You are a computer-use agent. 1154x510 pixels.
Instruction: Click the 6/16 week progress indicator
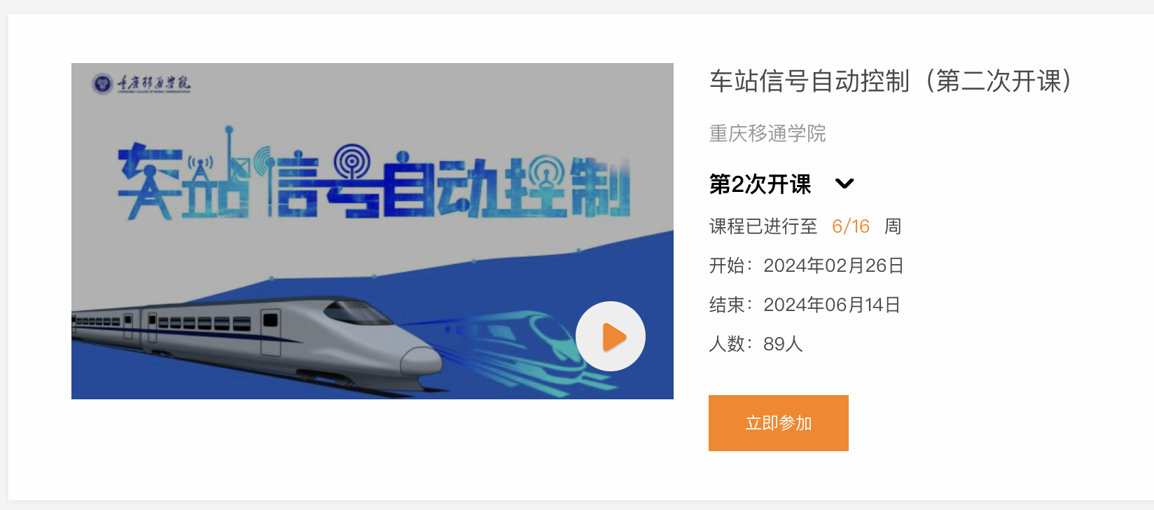pos(851,226)
